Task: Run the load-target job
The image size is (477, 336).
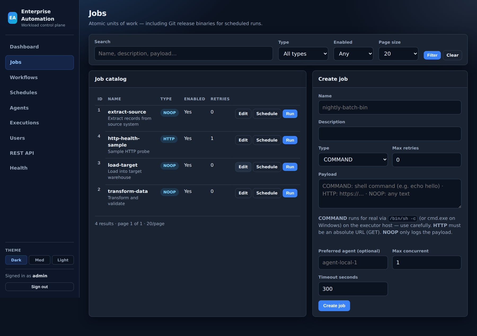Action: pyautogui.click(x=290, y=167)
